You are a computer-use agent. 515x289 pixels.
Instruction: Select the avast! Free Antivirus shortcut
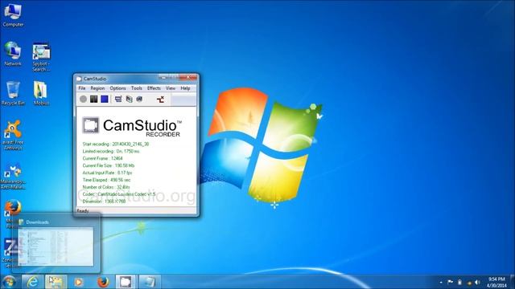click(x=13, y=135)
